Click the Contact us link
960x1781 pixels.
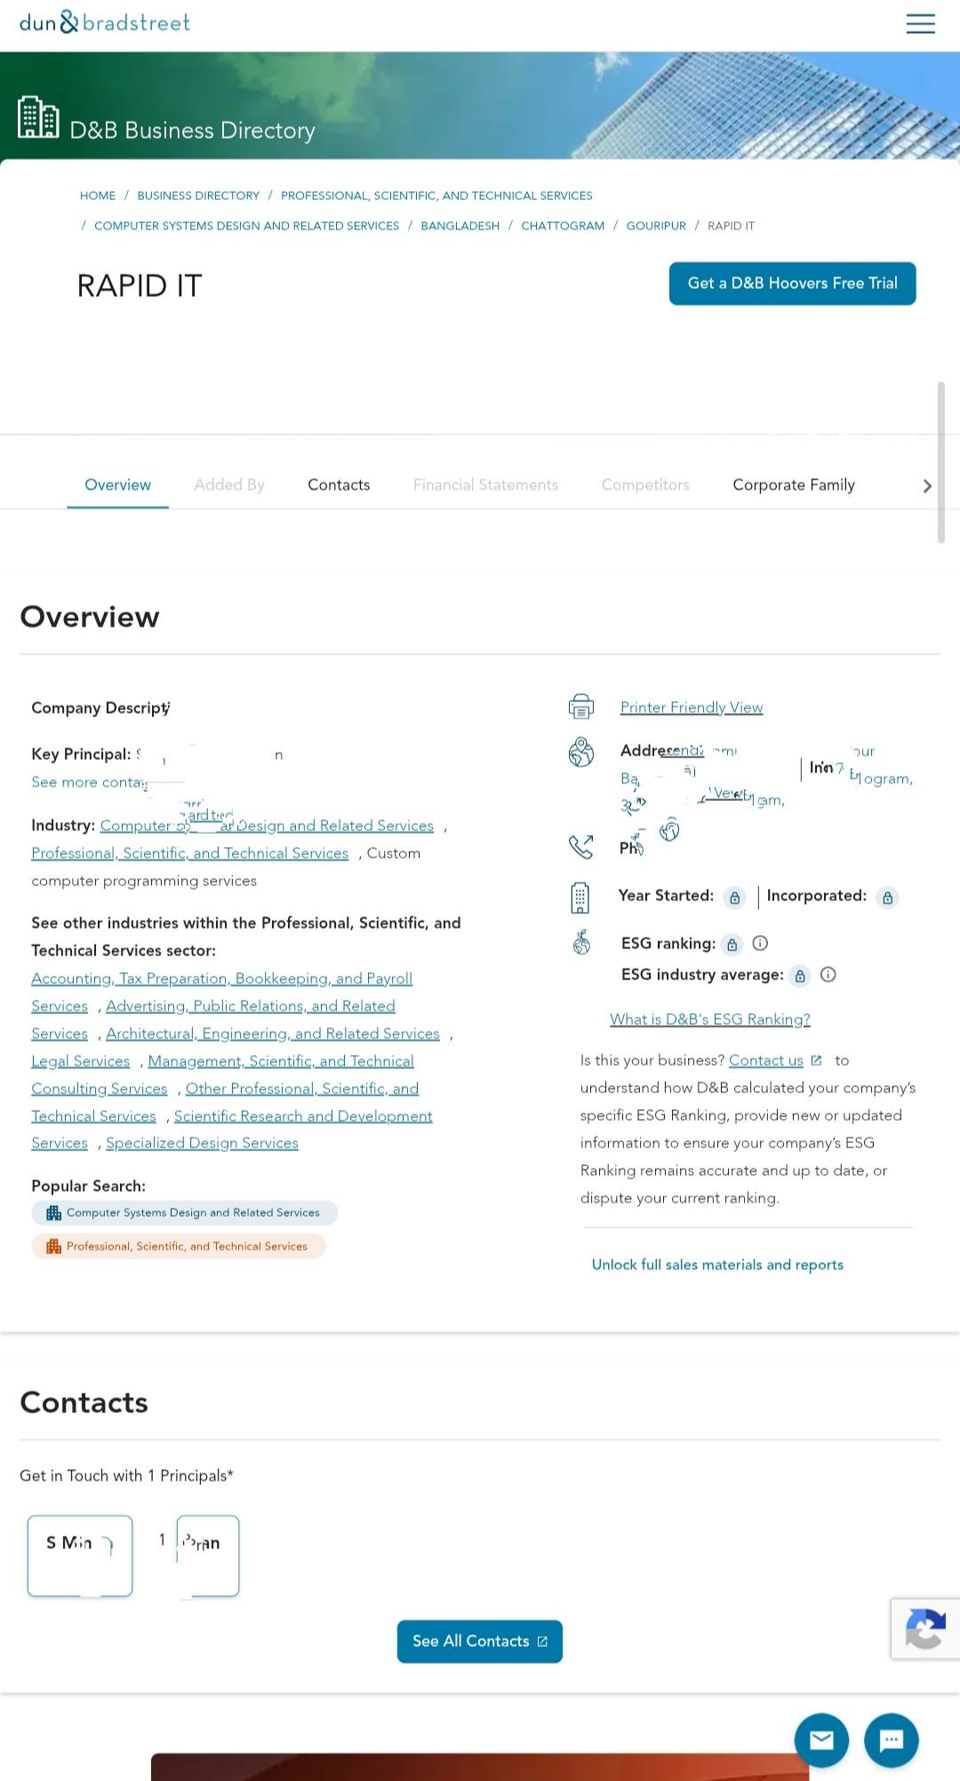click(765, 1060)
